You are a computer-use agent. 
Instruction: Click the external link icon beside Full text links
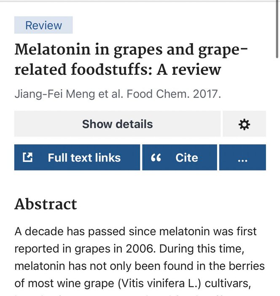click(28, 158)
